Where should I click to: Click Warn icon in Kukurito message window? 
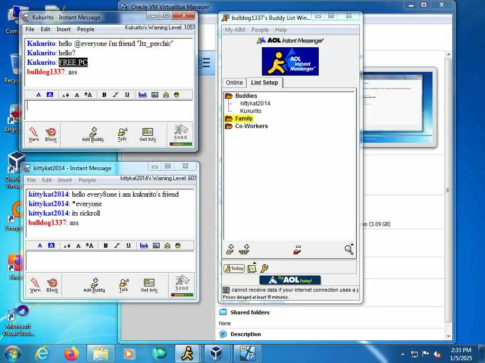point(34,134)
